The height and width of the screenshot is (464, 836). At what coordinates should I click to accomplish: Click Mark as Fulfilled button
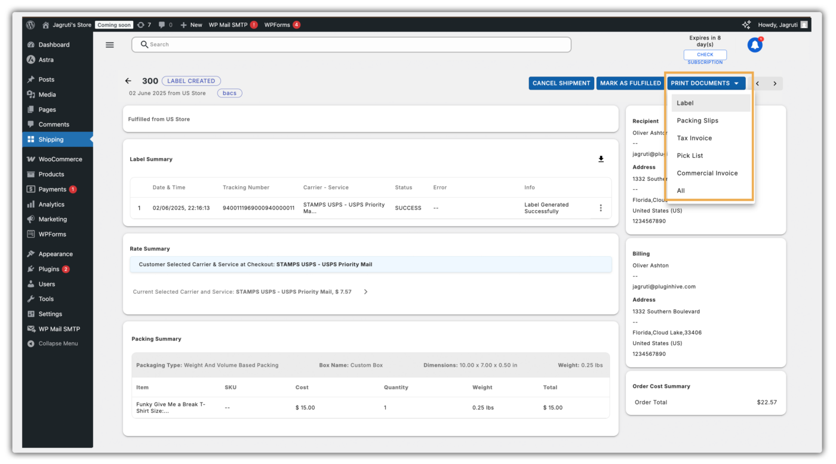631,83
